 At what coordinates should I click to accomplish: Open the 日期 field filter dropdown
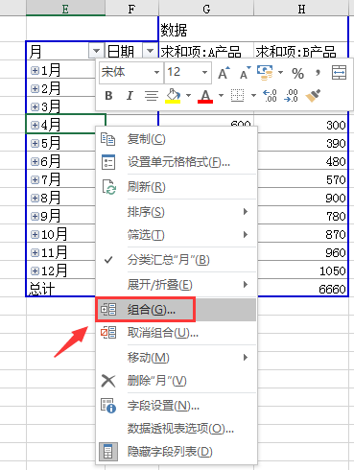tap(150, 51)
